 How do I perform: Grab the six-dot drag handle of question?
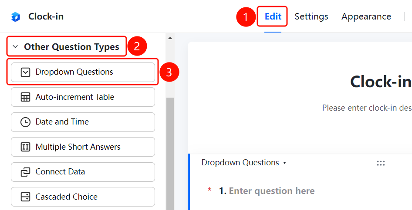click(381, 164)
